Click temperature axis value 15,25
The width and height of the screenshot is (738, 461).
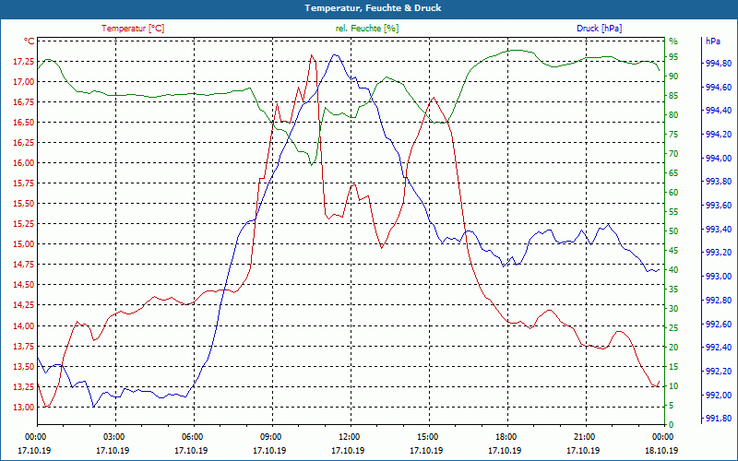(x=25, y=224)
